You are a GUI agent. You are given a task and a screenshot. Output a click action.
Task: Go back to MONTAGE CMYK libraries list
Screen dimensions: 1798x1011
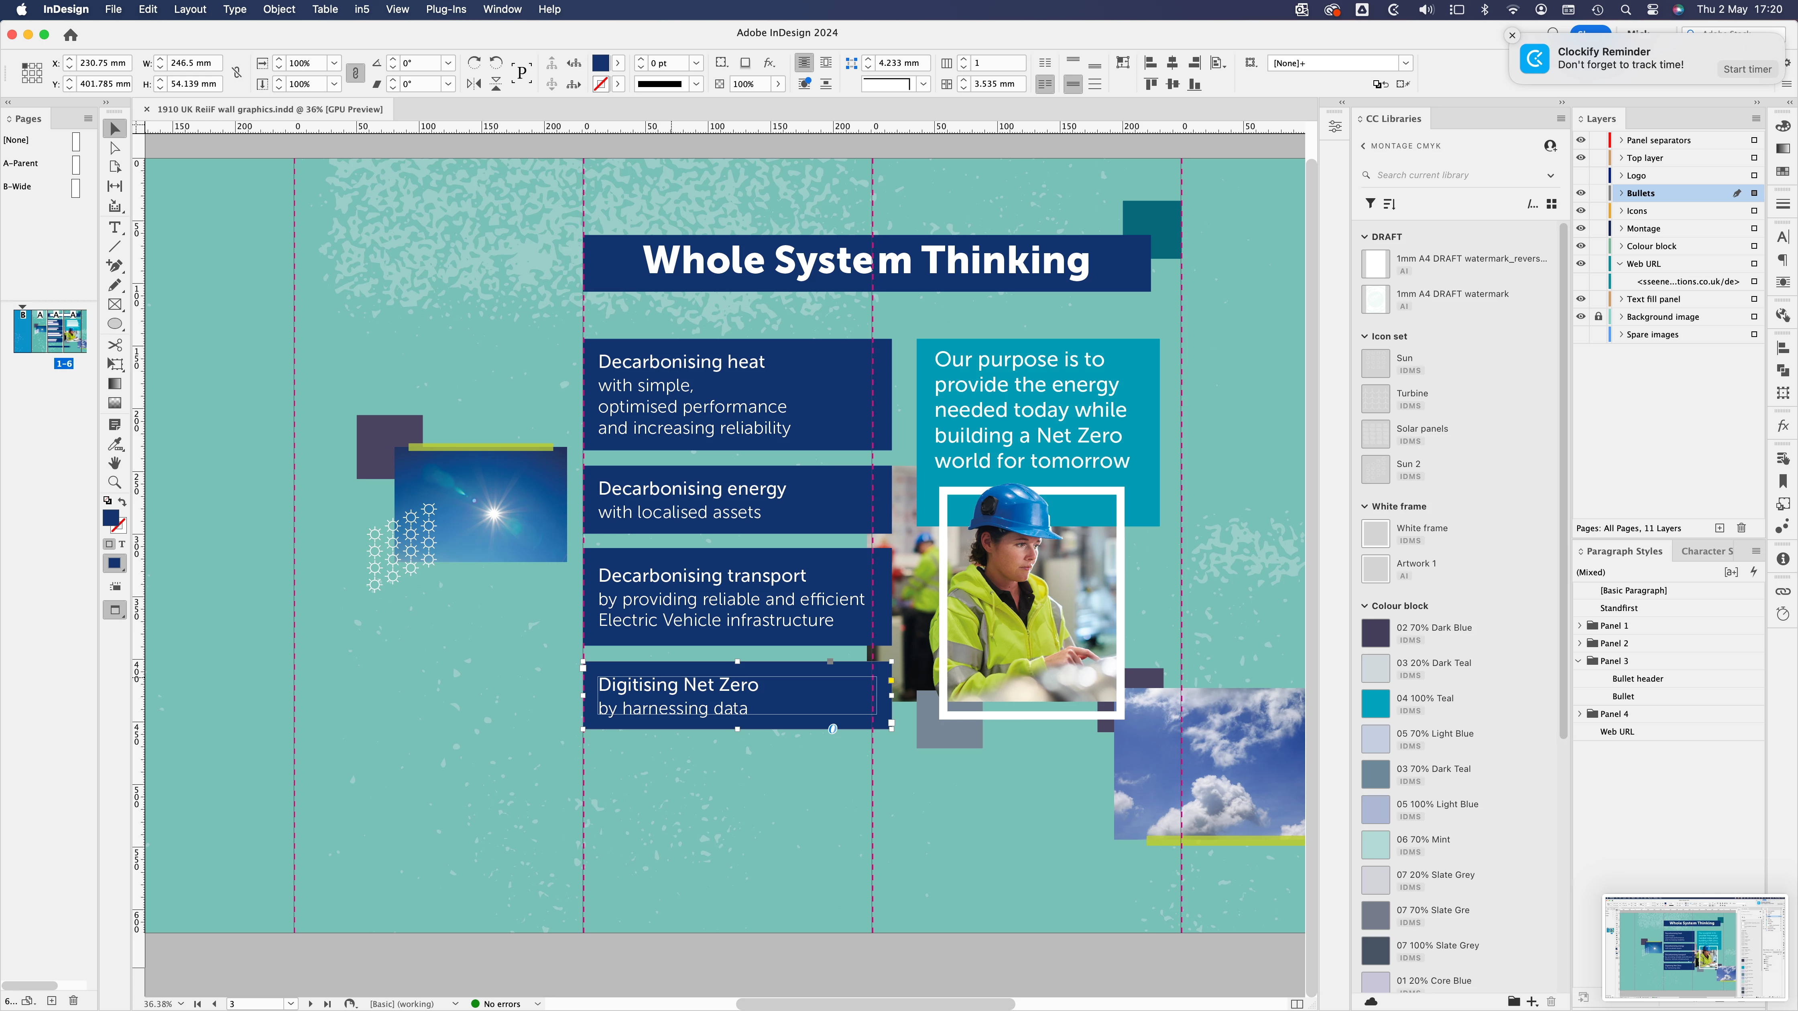point(1363,146)
